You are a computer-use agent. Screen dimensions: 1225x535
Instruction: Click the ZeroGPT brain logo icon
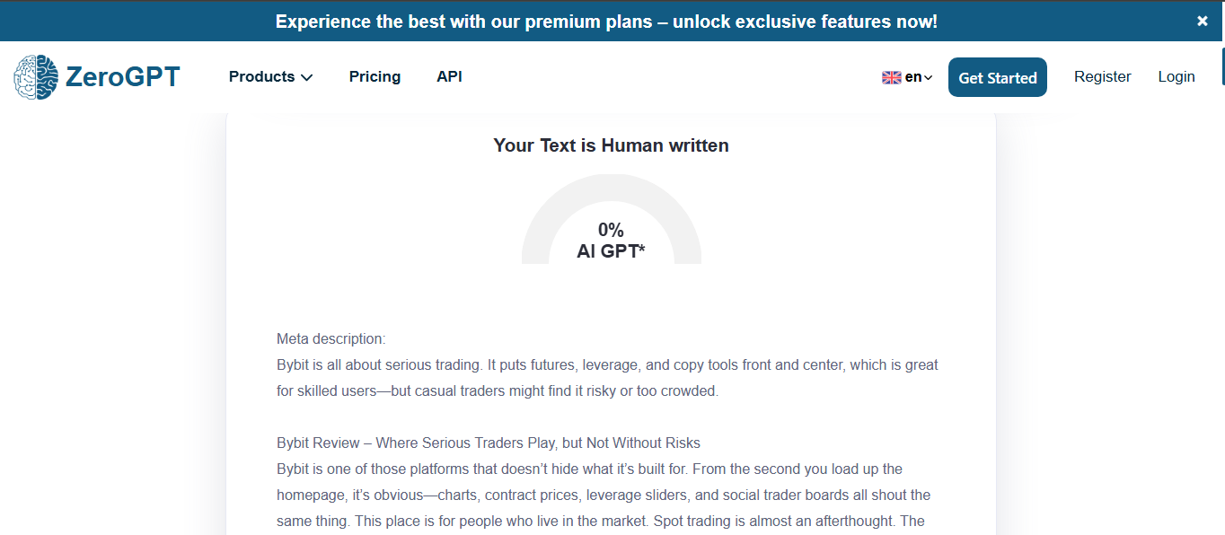click(x=36, y=77)
